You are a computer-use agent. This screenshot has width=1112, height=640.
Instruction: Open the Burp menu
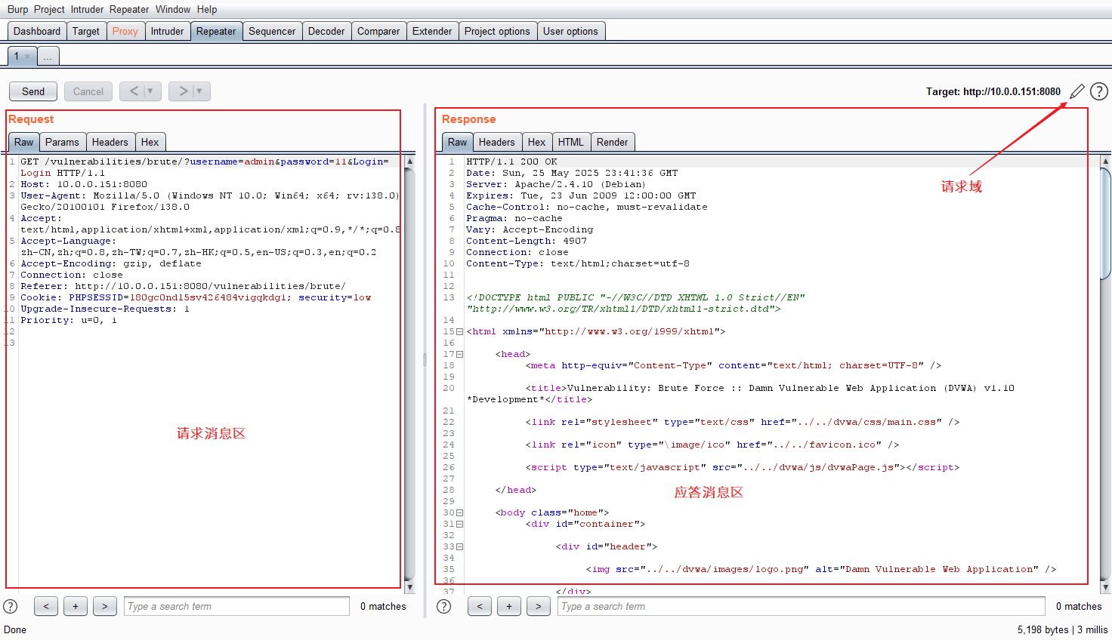coord(17,9)
